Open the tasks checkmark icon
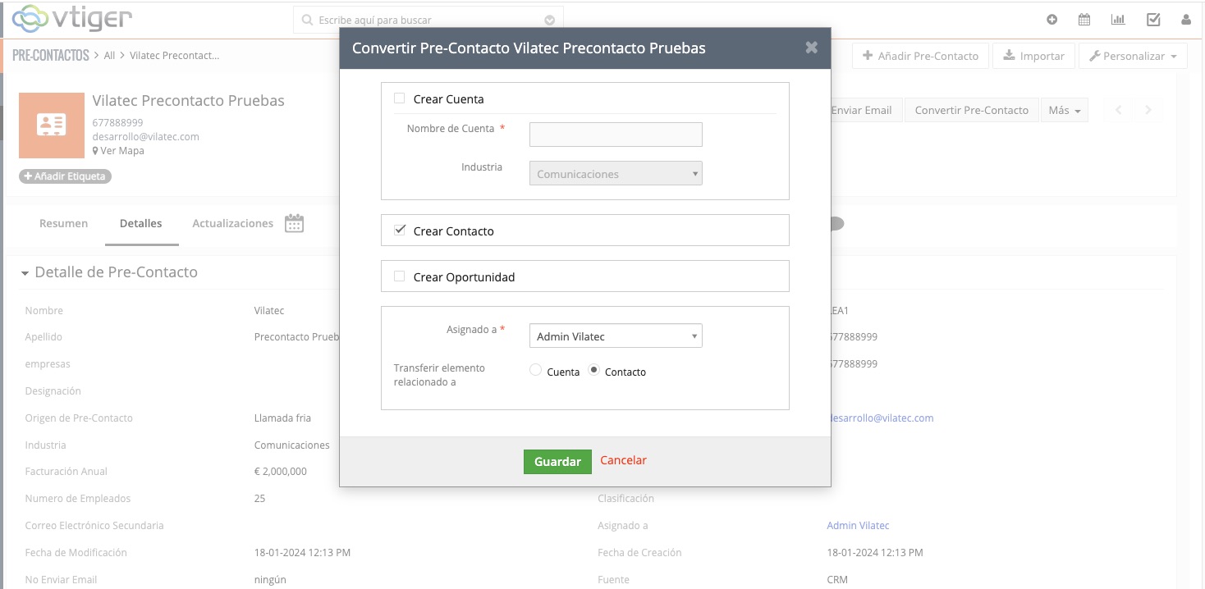The width and height of the screenshot is (1205, 589). pos(1153,20)
